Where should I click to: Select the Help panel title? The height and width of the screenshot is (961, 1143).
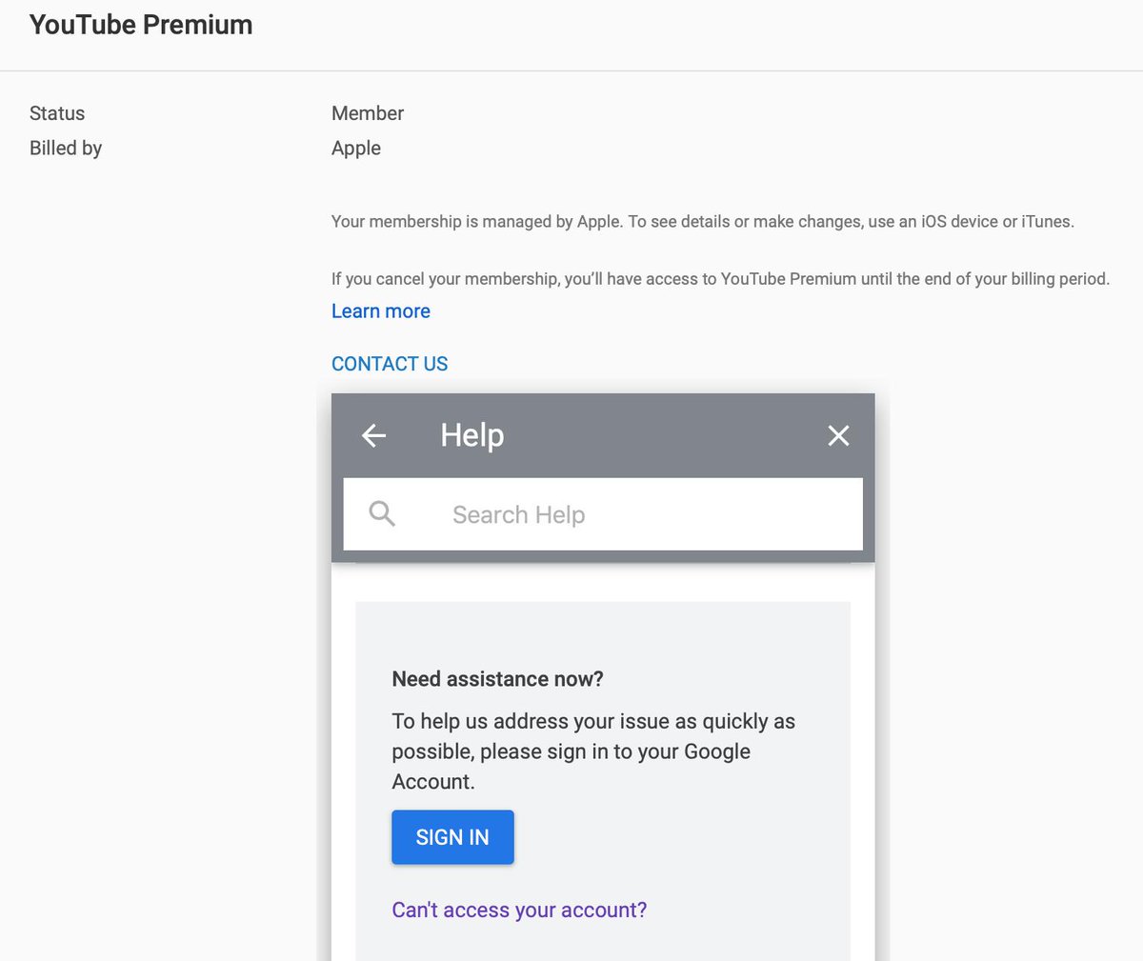472,435
